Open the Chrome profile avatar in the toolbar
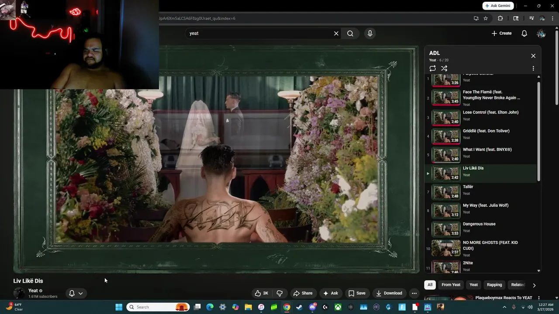The image size is (559, 314). 542,18
